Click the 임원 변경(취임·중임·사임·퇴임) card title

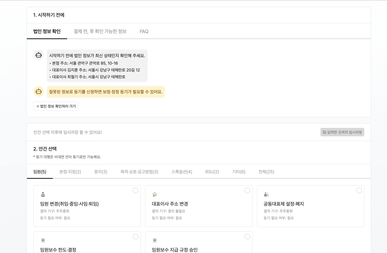pyautogui.click(x=69, y=204)
